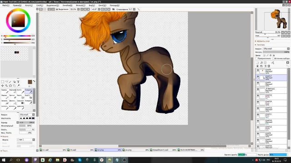Open the zoom percentage dropdown in toolbar
This screenshot has height=163, width=291.
(x=78, y=9)
